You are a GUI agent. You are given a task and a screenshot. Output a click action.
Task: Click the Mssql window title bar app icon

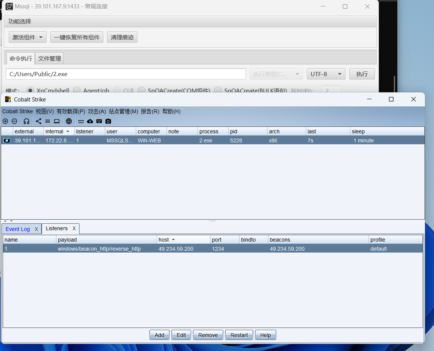(9, 6)
